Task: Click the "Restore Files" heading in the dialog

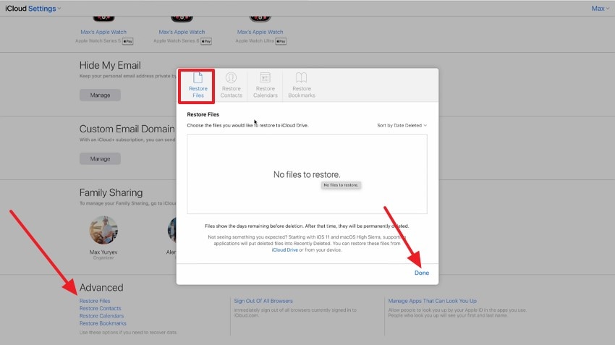Action: pyautogui.click(x=203, y=114)
